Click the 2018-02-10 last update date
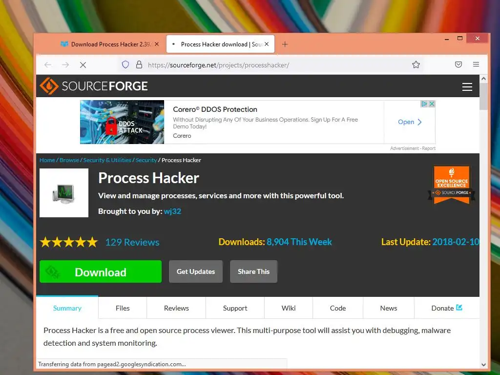Screen dimensions: 500x375 (x=456, y=242)
